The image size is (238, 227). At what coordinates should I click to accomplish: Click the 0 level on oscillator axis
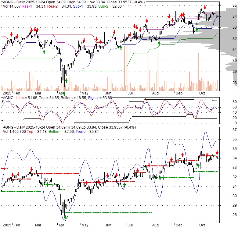tap(236, 123)
